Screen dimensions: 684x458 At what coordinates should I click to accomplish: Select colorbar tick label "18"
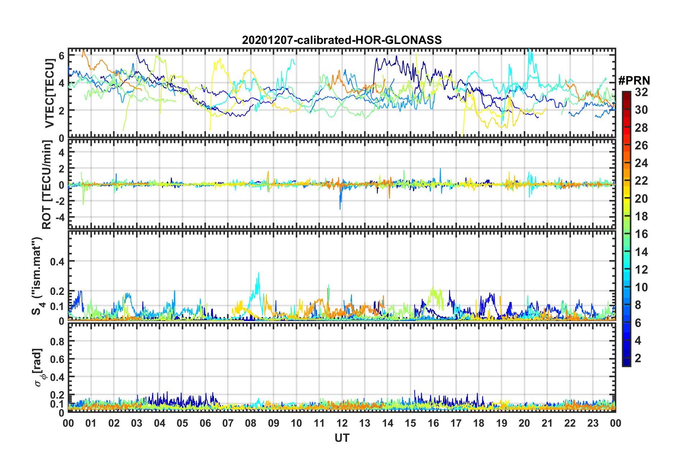pyautogui.click(x=641, y=216)
